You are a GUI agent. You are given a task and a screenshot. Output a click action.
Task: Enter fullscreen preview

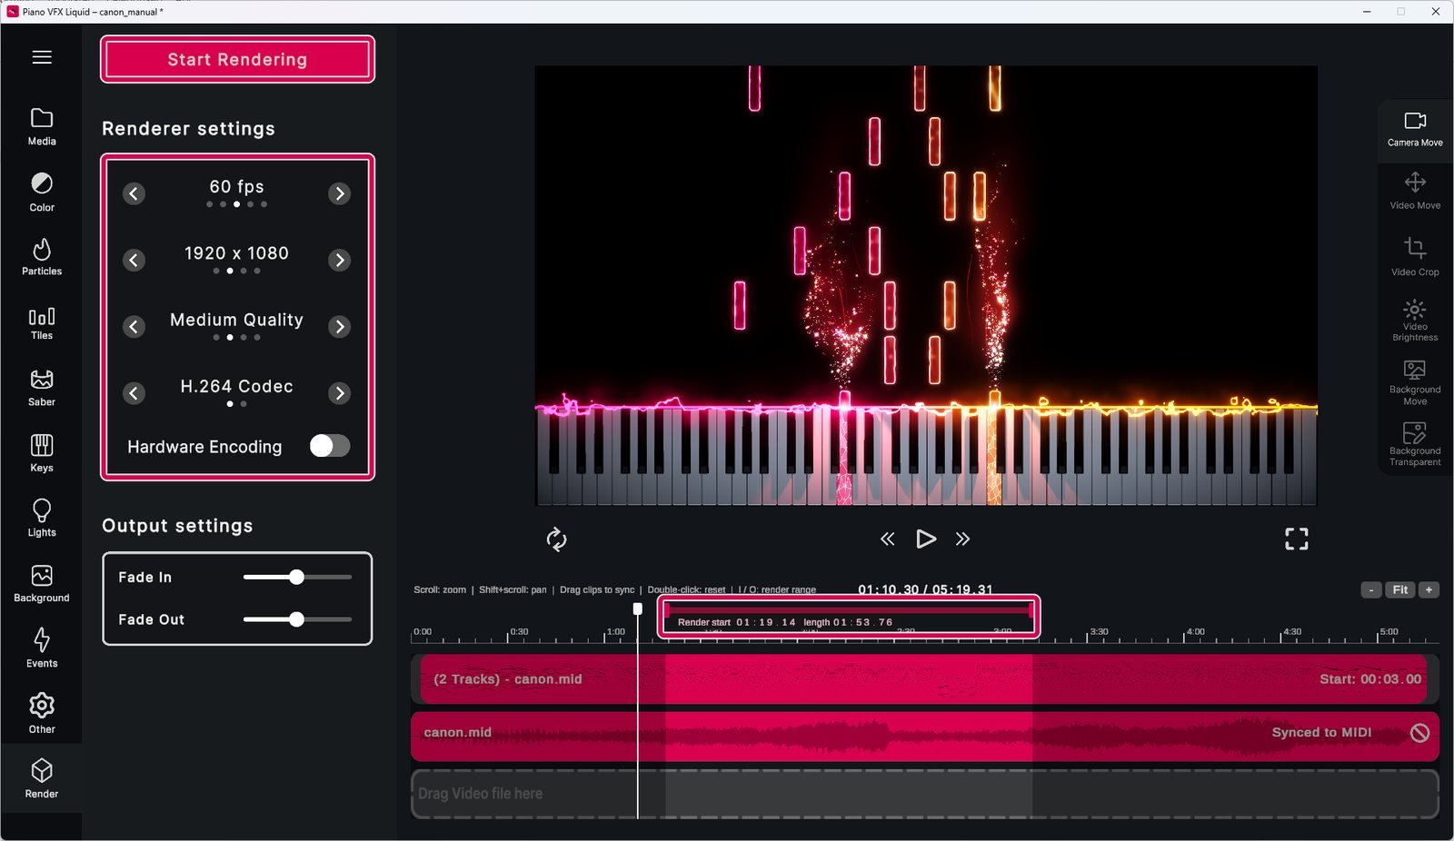pos(1297,539)
